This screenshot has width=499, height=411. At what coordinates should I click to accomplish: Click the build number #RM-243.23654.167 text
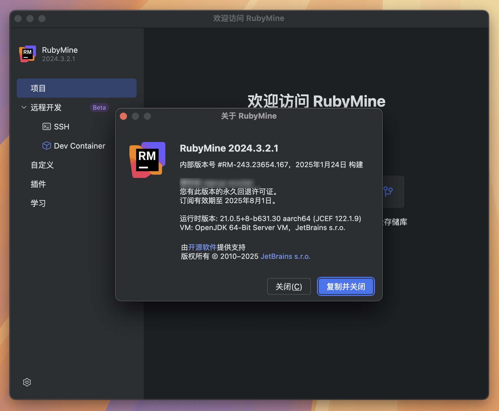point(253,164)
